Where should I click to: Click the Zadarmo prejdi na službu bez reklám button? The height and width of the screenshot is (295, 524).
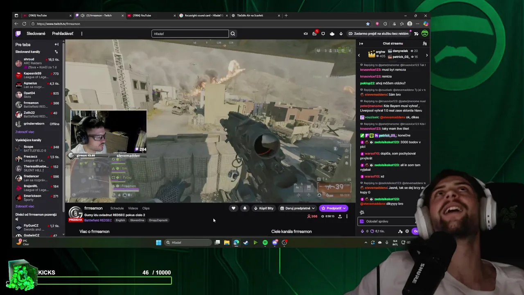click(x=378, y=34)
